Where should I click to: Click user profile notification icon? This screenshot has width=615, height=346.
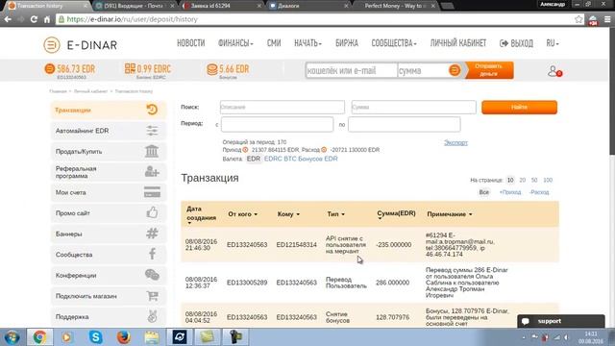pyautogui.click(x=554, y=71)
